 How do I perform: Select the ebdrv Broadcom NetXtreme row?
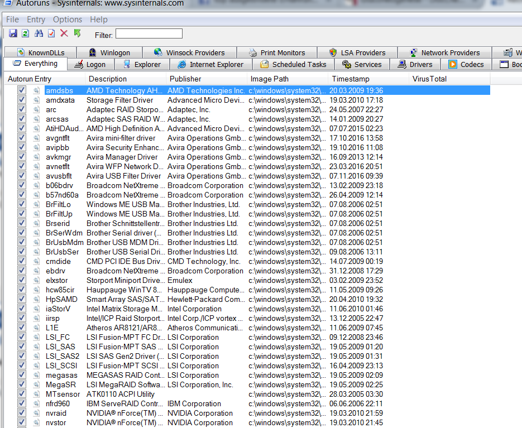pyautogui.click(x=247, y=271)
